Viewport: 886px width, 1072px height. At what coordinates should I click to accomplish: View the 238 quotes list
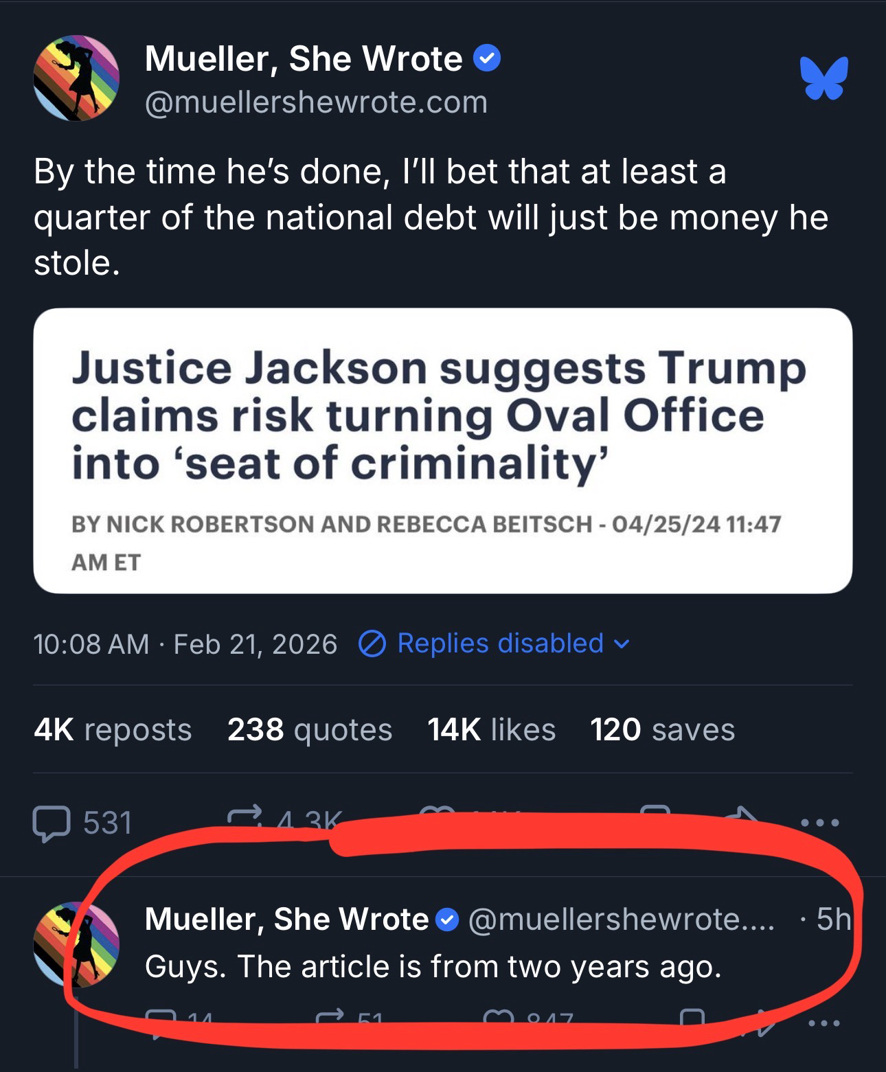coord(309,729)
